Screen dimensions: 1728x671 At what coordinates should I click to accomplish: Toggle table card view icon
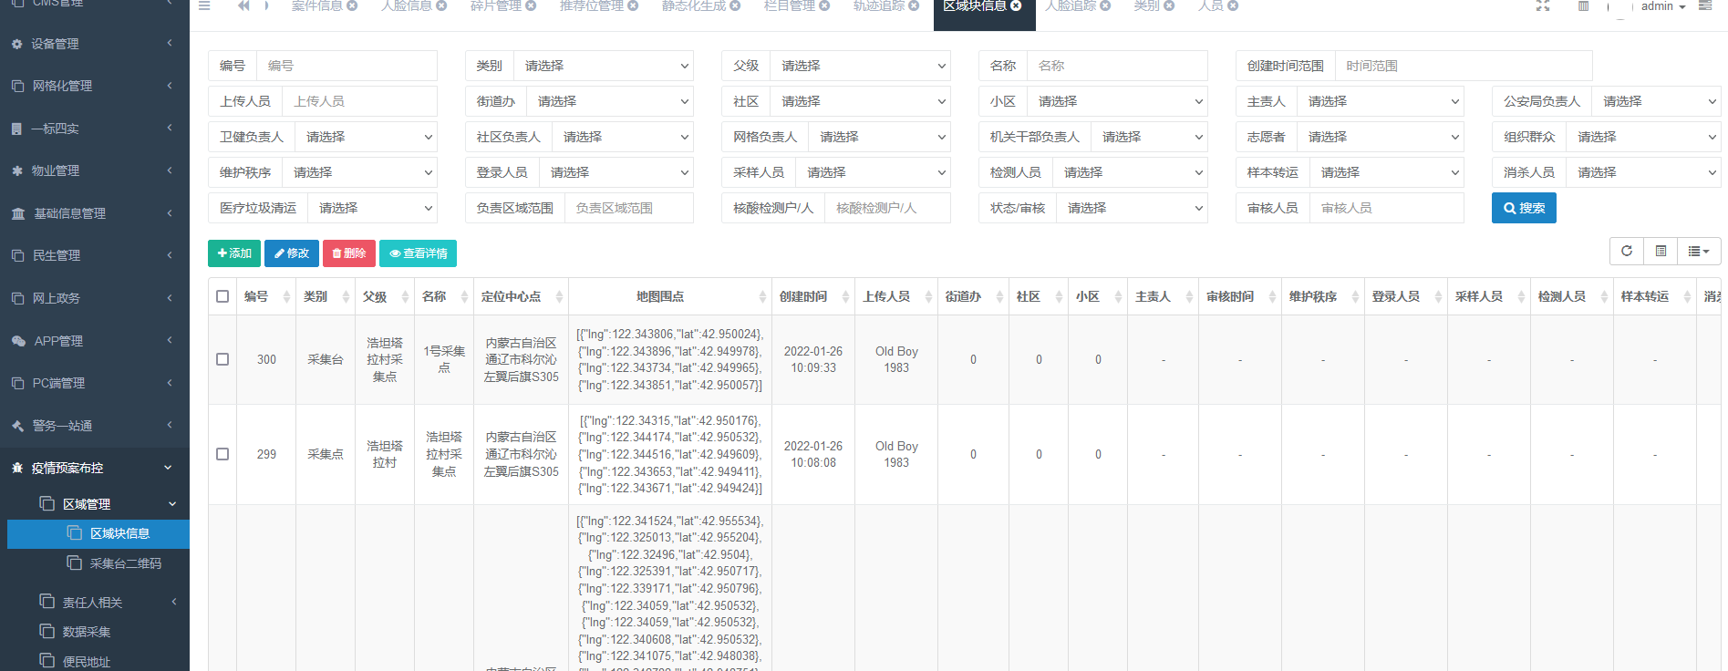(x=1661, y=252)
